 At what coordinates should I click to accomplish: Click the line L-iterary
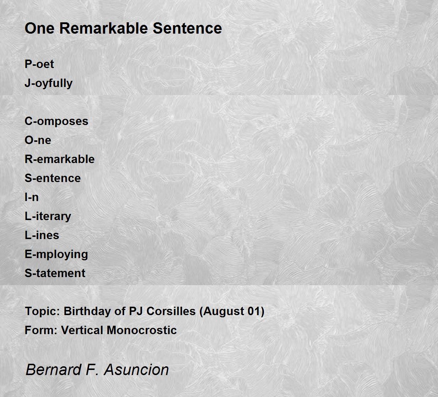tap(48, 216)
